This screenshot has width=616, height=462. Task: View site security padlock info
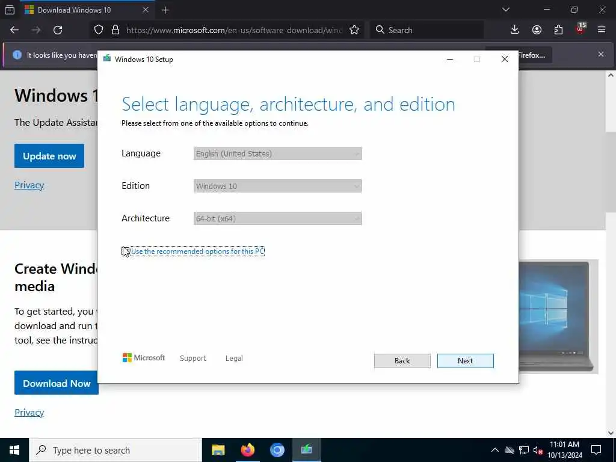click(115, 30)
